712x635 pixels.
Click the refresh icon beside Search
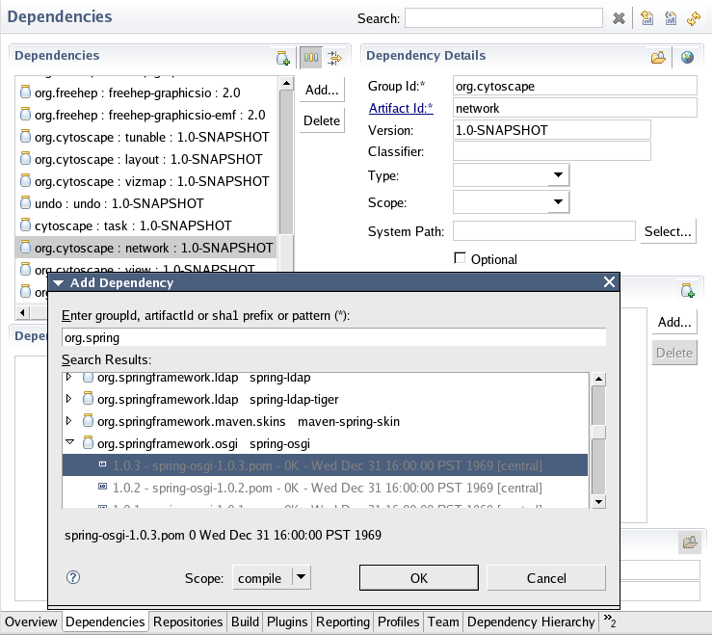[694, 18]
